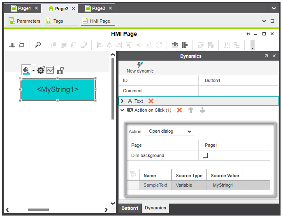Delete the Action on Click dynamic
Screen dimensions: 283x218
[179, 110]
